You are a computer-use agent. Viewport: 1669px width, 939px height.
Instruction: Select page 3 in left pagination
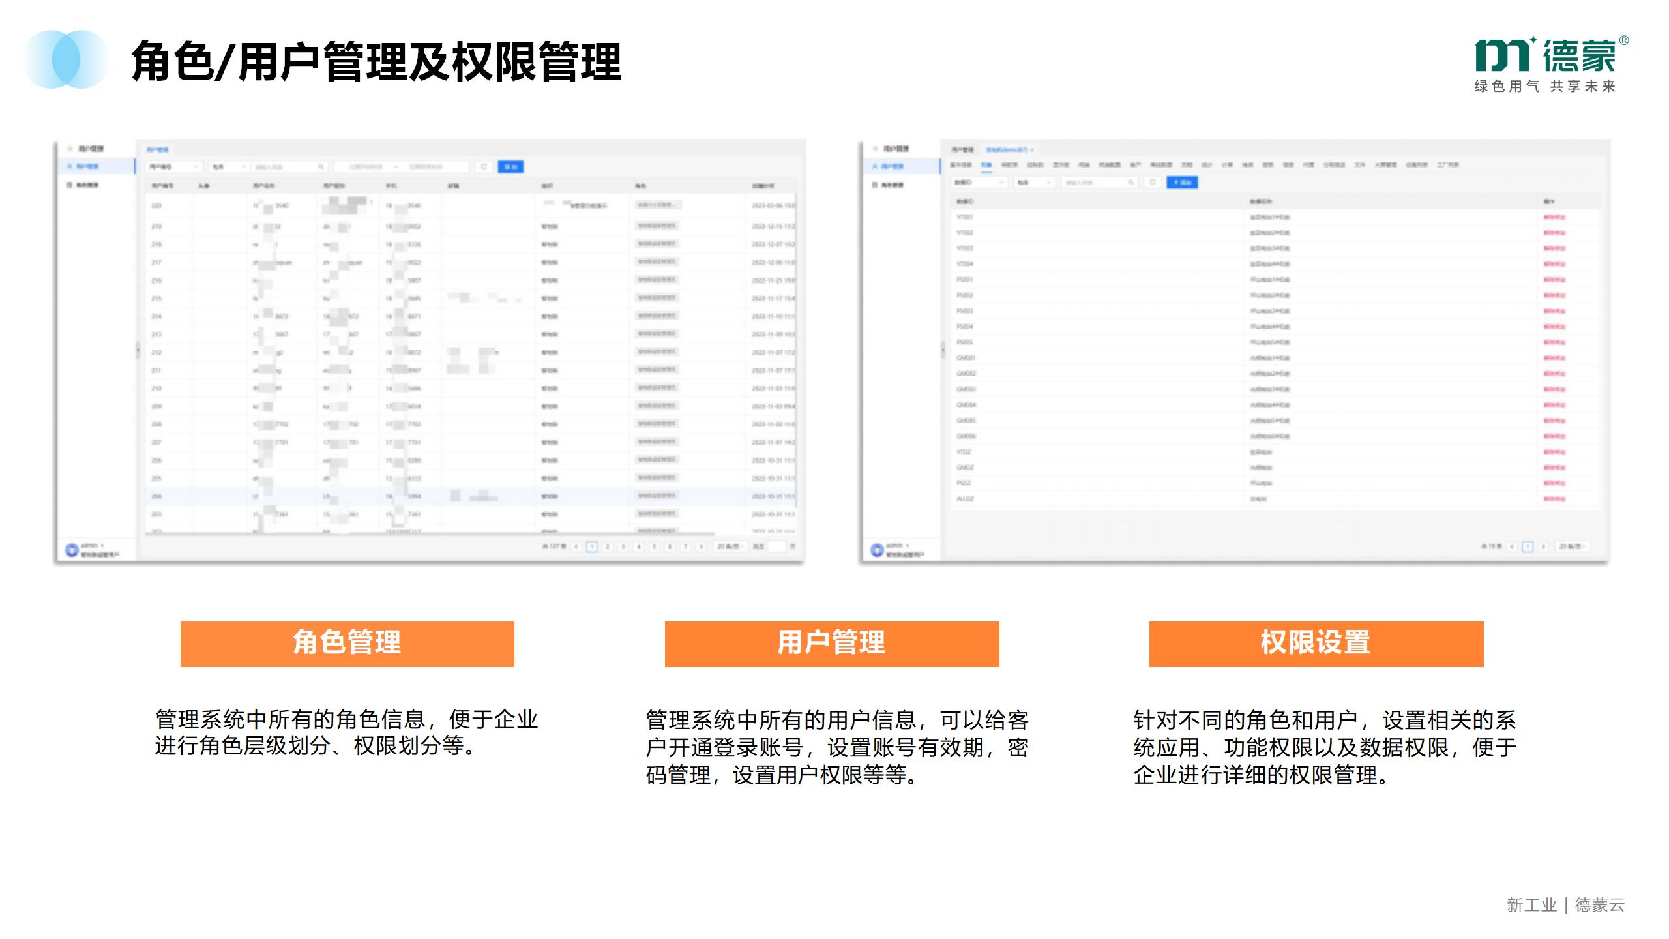(623, 546)
